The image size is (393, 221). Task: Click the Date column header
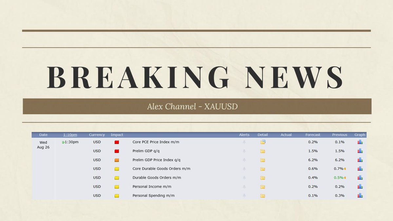pos(43,135)
